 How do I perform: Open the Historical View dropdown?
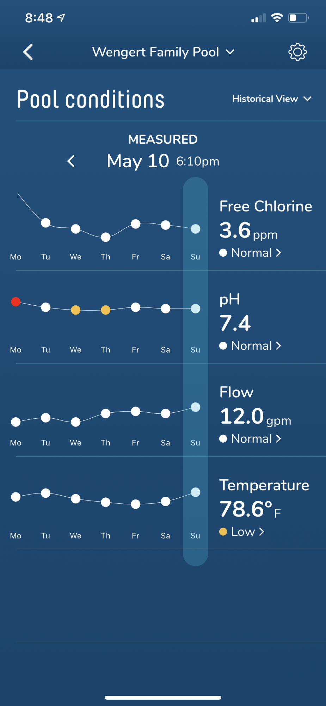[x=272, y=99]
